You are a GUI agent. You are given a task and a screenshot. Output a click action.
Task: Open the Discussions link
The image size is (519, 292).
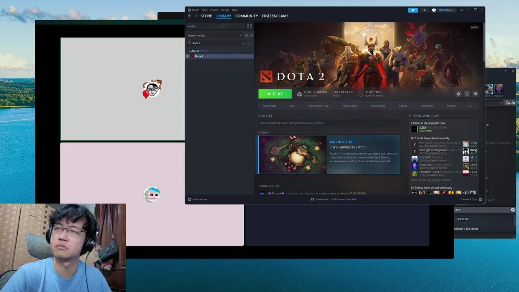click(x=378, y=106)
